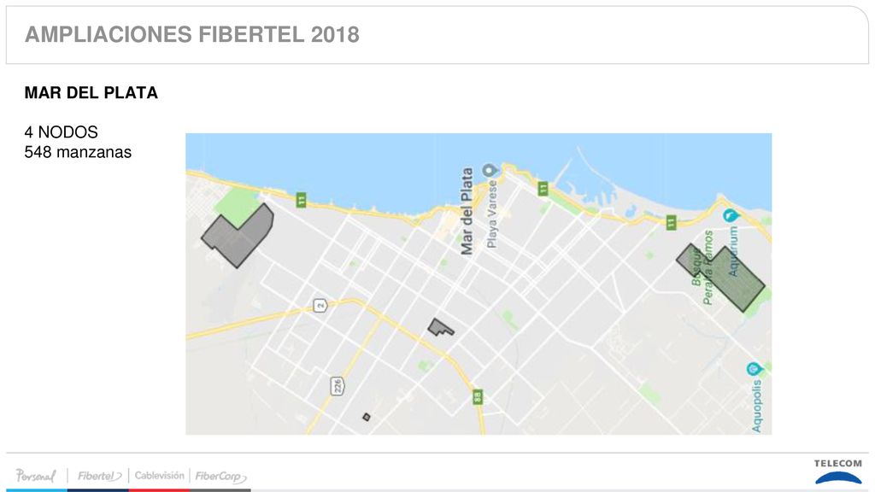Screen dimensions: 875x492
Task: Click the green Route 88 shield
Action: point(477,397)
